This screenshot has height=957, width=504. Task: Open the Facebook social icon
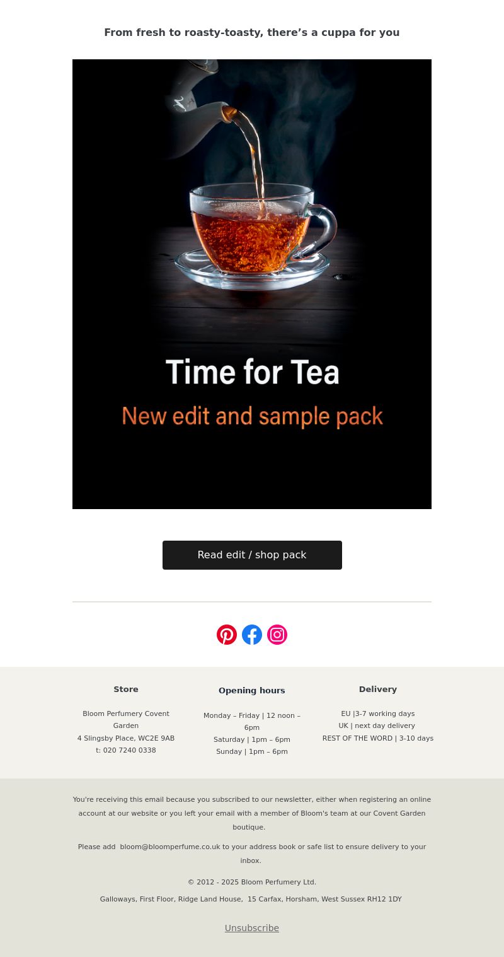(x=252, y=635)
